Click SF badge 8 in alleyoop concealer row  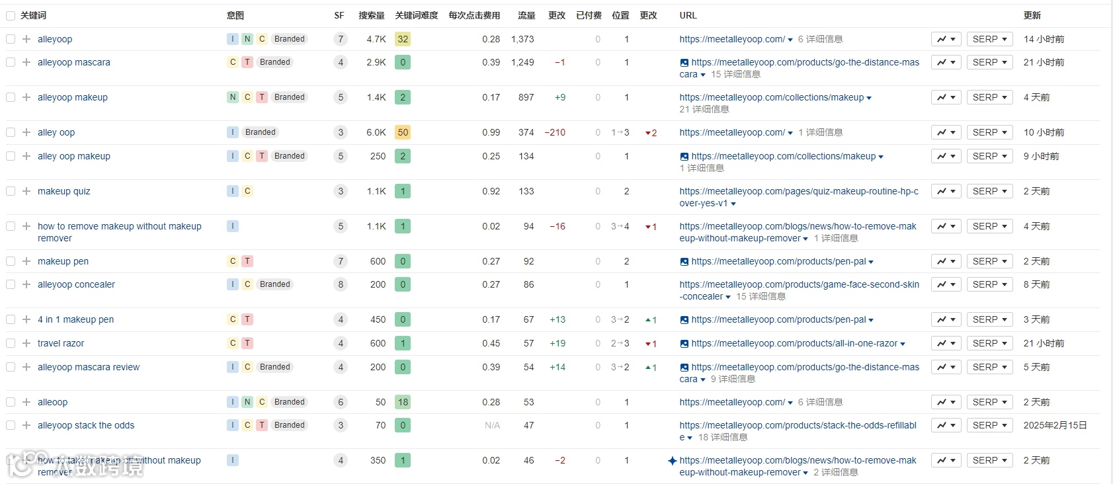pyautogui.click(x=341, y=284)
